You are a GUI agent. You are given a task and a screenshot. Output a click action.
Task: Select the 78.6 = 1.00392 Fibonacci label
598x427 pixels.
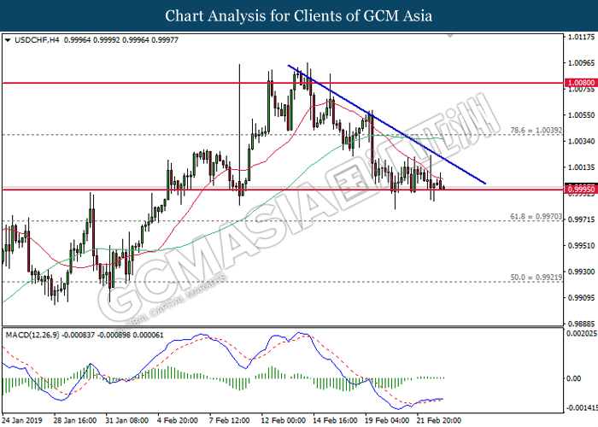tap(536, 131)
